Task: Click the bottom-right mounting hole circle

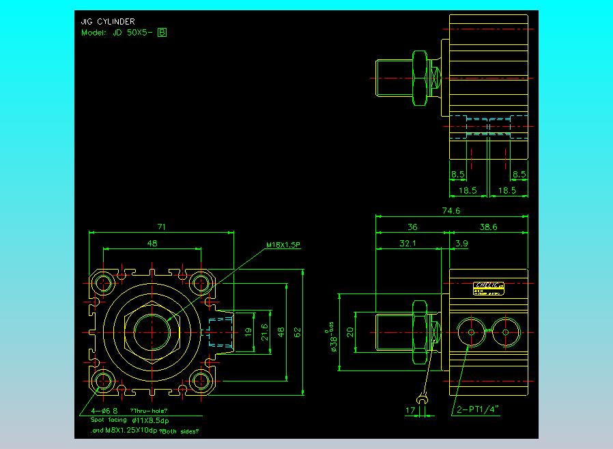Action: coord(201,381)
